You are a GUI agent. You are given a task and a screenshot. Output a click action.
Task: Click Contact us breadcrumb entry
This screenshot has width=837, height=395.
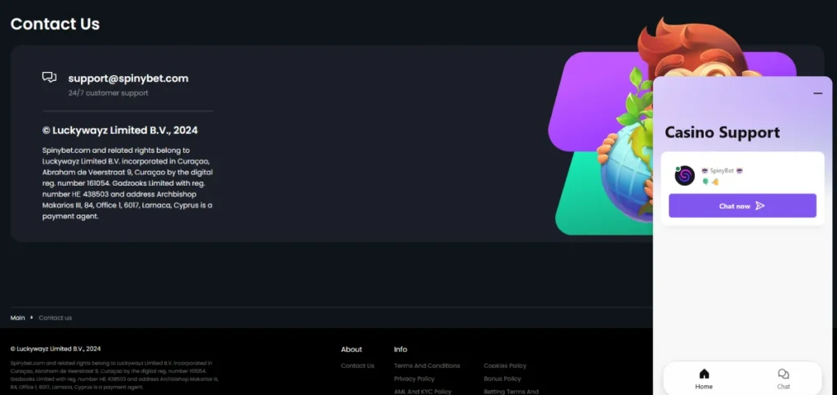point(55,317)
